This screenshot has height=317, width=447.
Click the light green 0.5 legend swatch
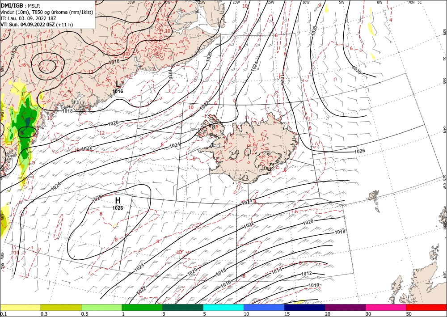click(101, 307)
